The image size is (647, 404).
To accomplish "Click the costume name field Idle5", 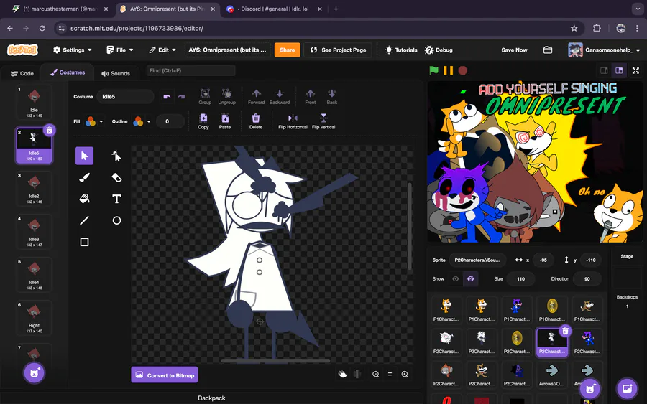I will (125, 97).
